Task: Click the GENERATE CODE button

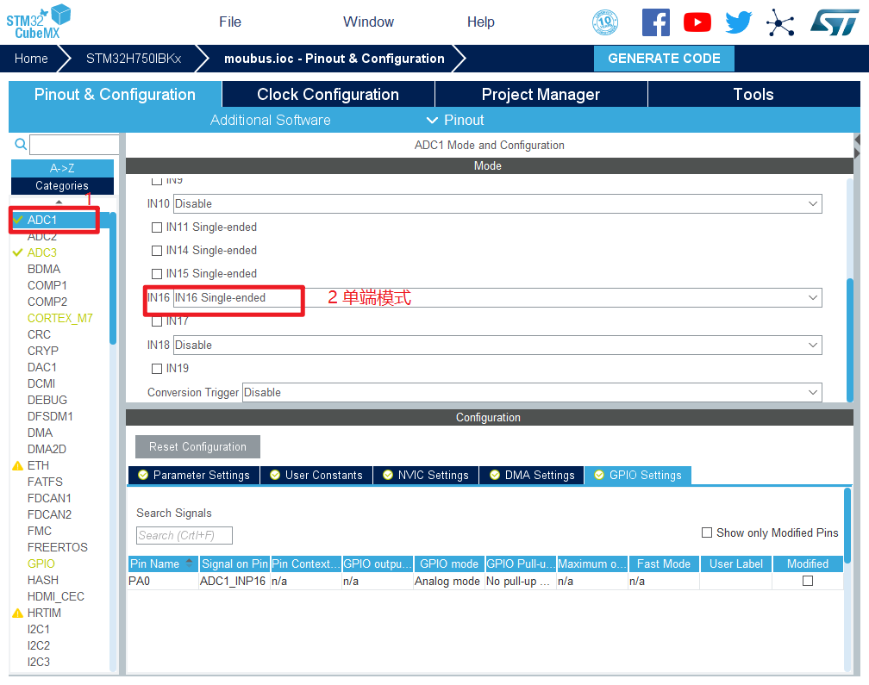Action: (x=664, y=59)
